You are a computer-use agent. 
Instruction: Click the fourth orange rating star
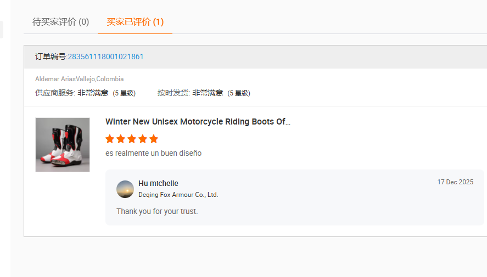pyautogui.click(x=143, y=139)
